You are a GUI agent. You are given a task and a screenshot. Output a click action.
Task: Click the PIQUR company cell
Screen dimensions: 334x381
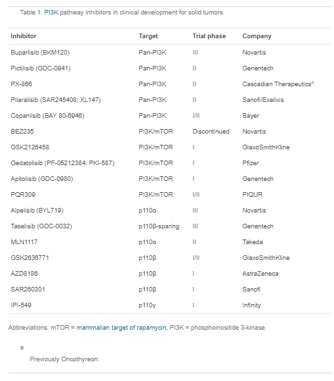pos(253,195)
